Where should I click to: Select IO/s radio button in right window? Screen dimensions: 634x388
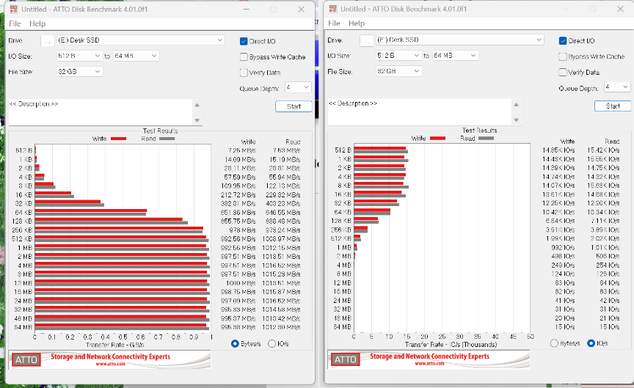pos(591,343)
